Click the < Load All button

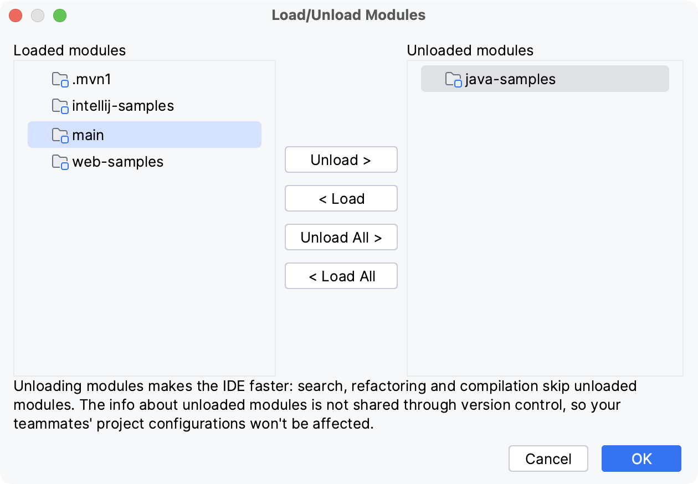coord(341,276)
